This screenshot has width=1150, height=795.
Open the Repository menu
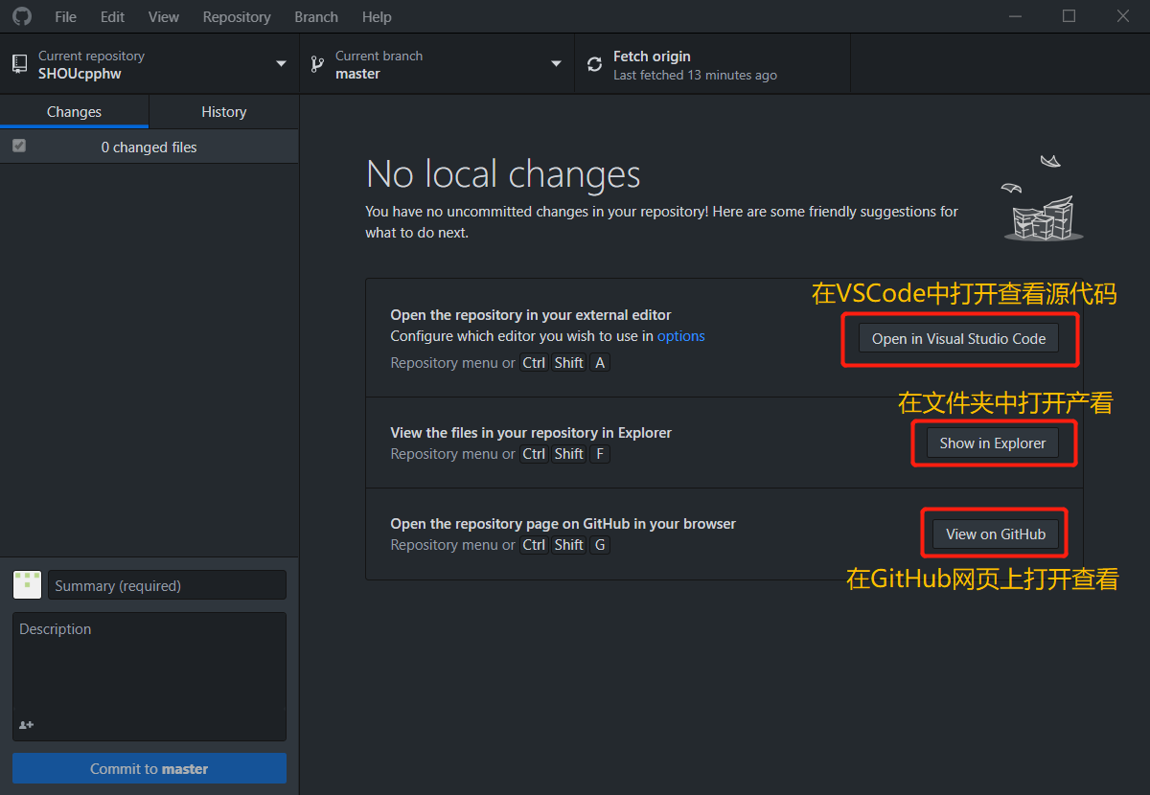[237, 17]
